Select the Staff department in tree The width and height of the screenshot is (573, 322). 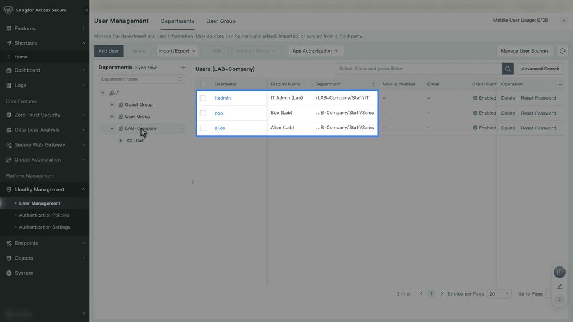[139, 140]
